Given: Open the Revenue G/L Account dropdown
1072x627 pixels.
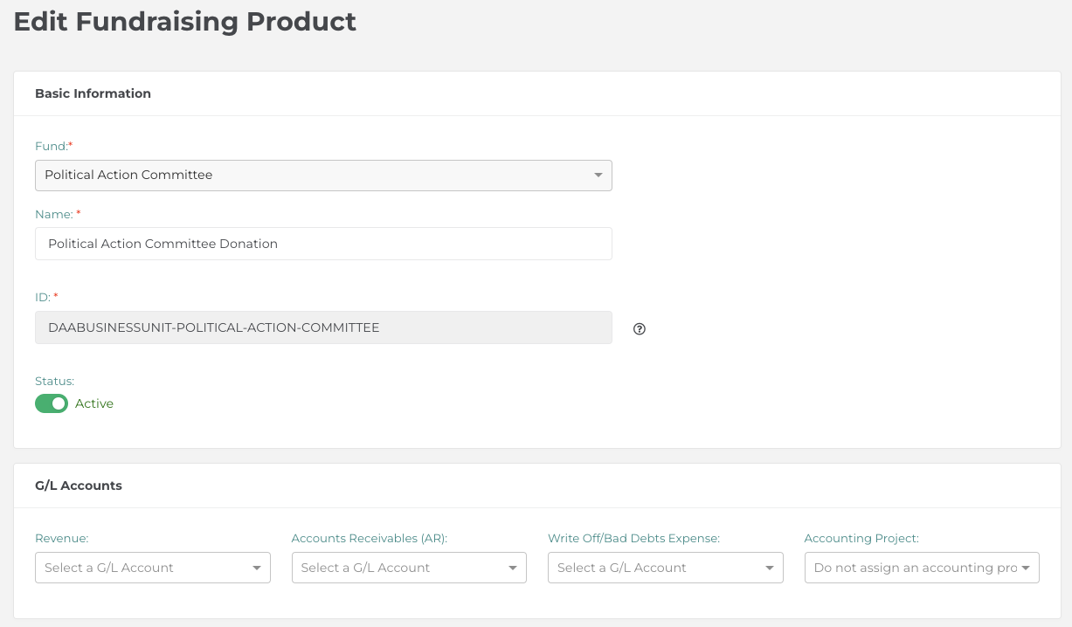Looking at the screenshot, I should [153, 568].
